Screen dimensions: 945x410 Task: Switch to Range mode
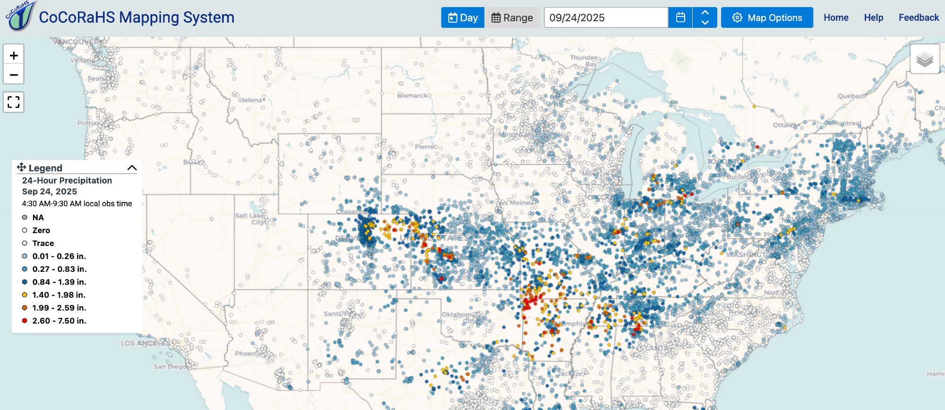tap(512, 18)
